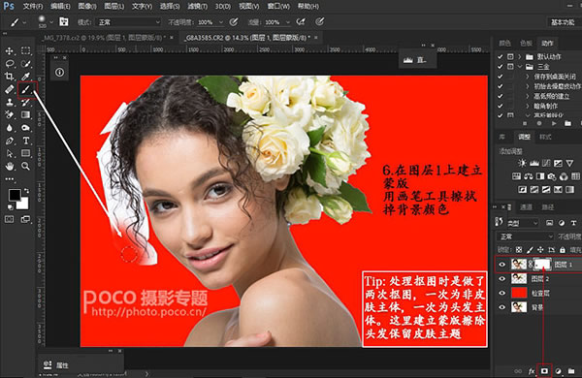Toggle visibility of the red check layer
This screenshot has height=378, width=582.
502,293
